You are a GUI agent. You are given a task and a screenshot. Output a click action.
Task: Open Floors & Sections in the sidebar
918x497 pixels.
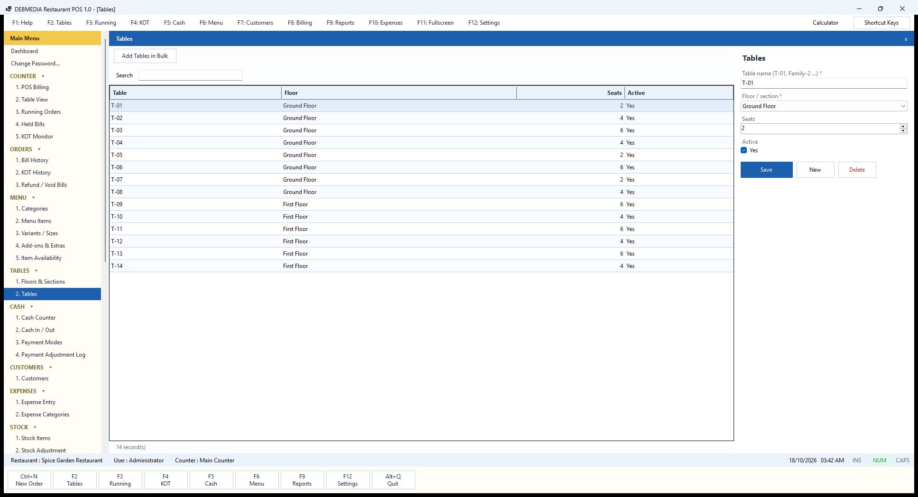(x=40, y=282)
